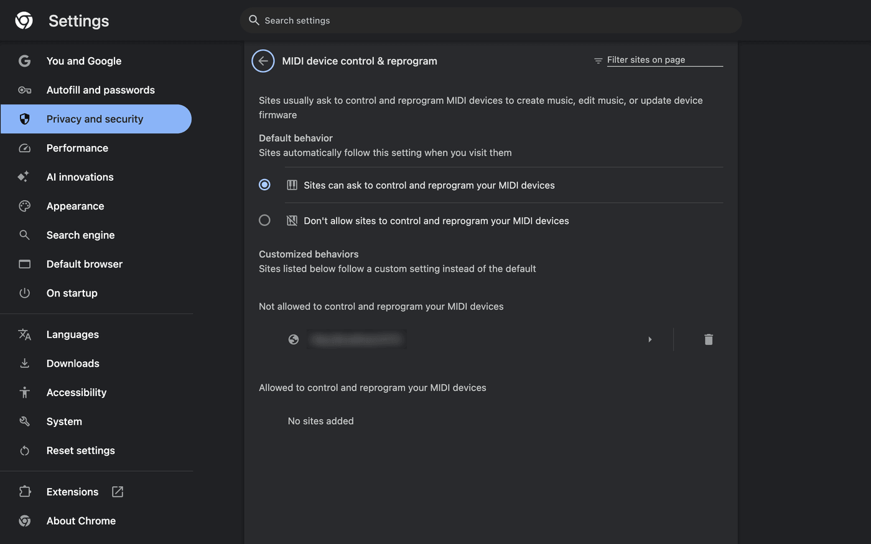The height and width of the screenshot is (544, 871).
Task: Click the Google G icon in sidebar
Action: tap(24, 61)
